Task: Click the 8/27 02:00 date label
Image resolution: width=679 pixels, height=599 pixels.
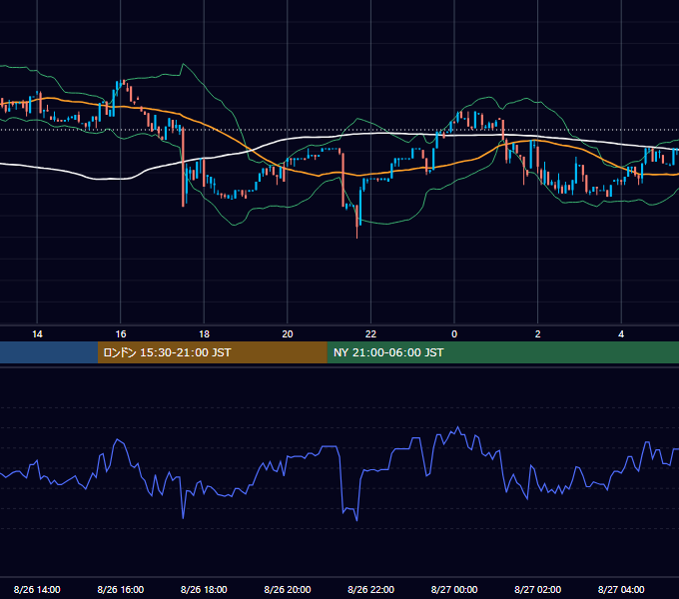Action: (x=538, y=589)
